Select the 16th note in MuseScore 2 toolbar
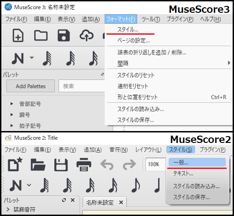 (113, 185)
